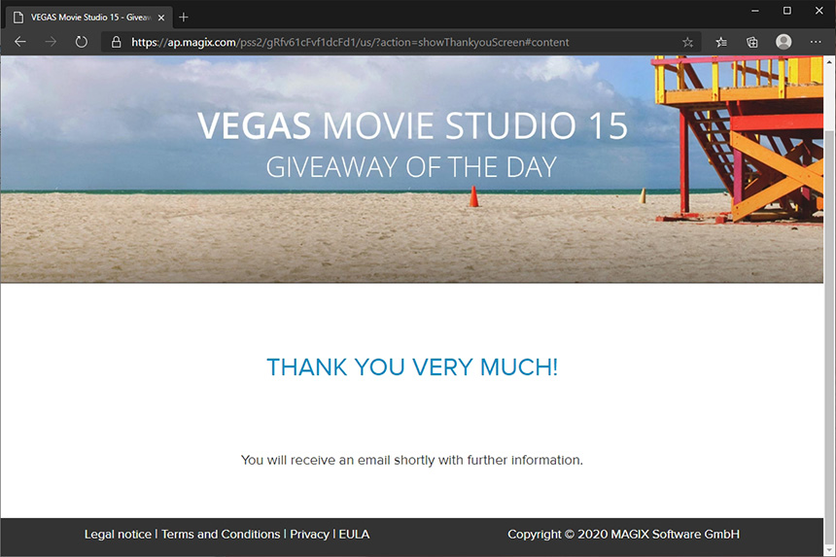Open the Collections panel

point(751,42)
